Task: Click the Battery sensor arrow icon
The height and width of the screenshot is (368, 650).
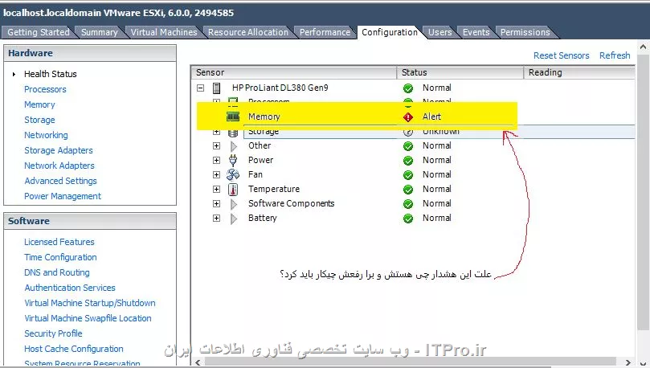Action: click(x=234, y=219)
